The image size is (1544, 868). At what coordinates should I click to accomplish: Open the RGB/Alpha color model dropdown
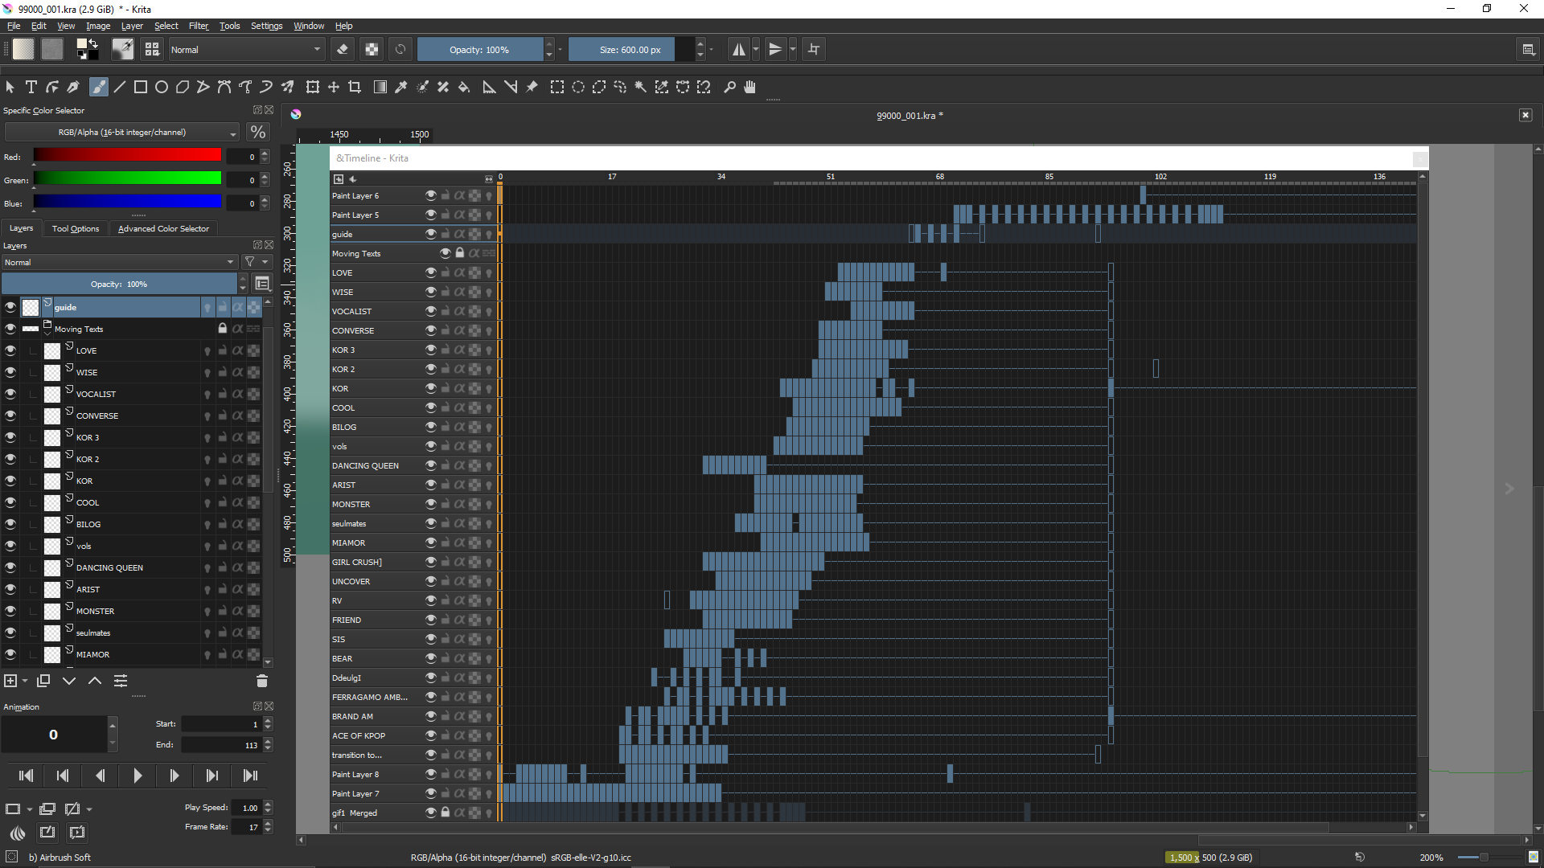pyautogui.click(x=122, y=133)
